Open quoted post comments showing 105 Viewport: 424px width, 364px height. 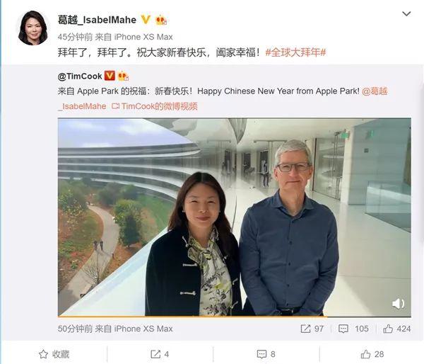tap(353, 329)
